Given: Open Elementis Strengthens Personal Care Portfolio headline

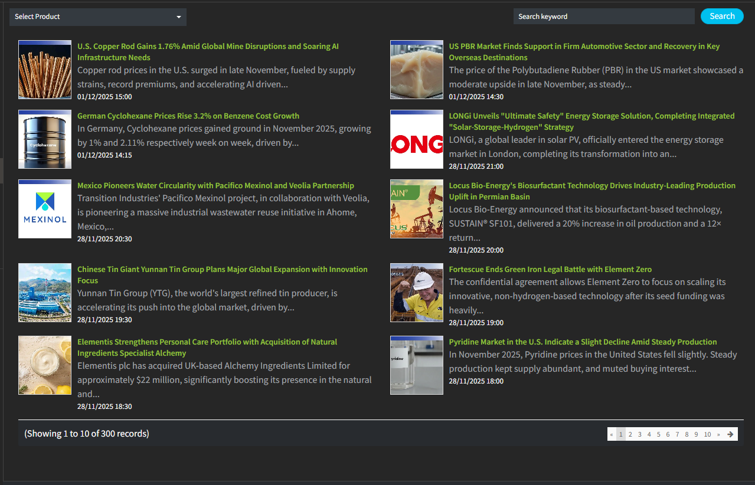Looking at the screenshot, I should pyautogui.click(x=207, y=348).
